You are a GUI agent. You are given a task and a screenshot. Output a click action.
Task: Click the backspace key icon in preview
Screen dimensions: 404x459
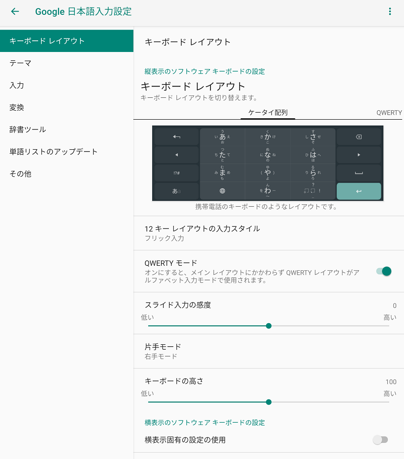coord(359,137)
